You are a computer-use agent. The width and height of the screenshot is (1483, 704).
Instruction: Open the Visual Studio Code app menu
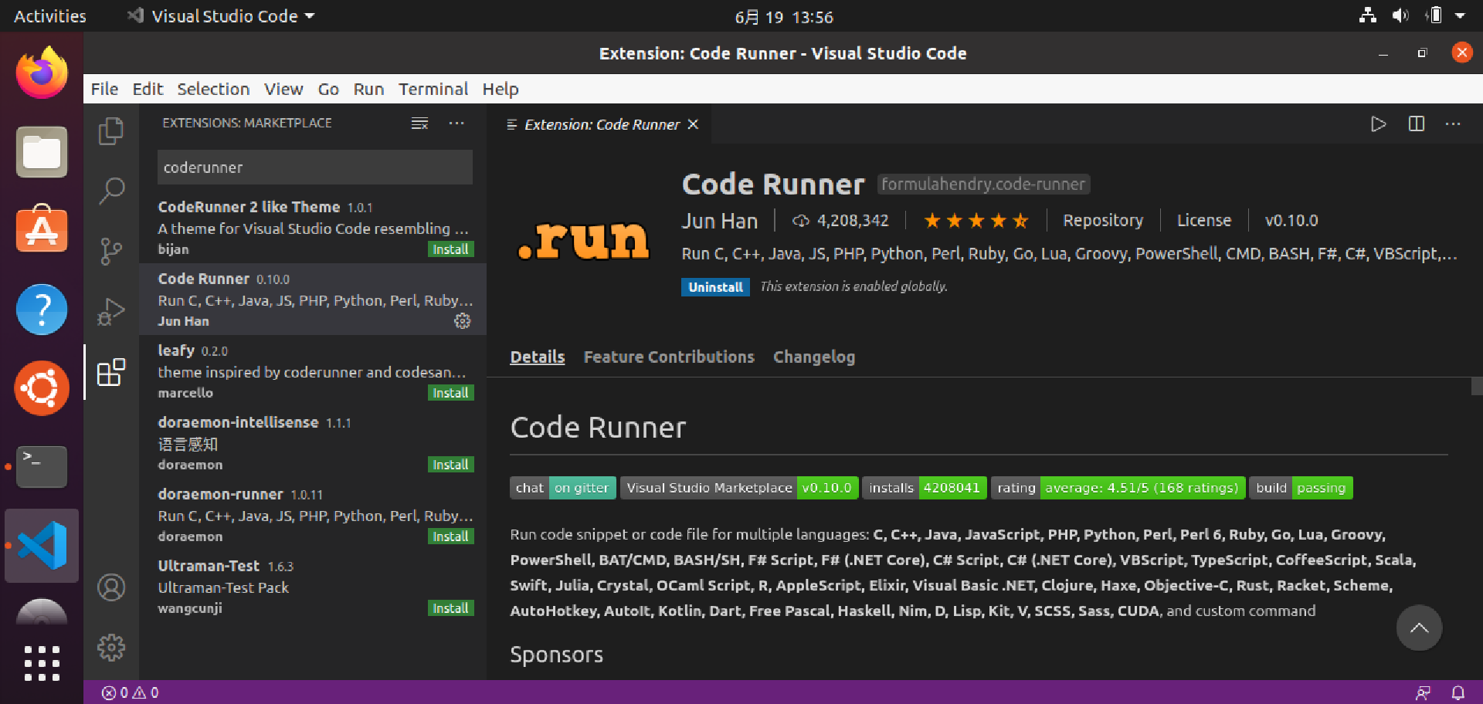click(x=222, y=16)
